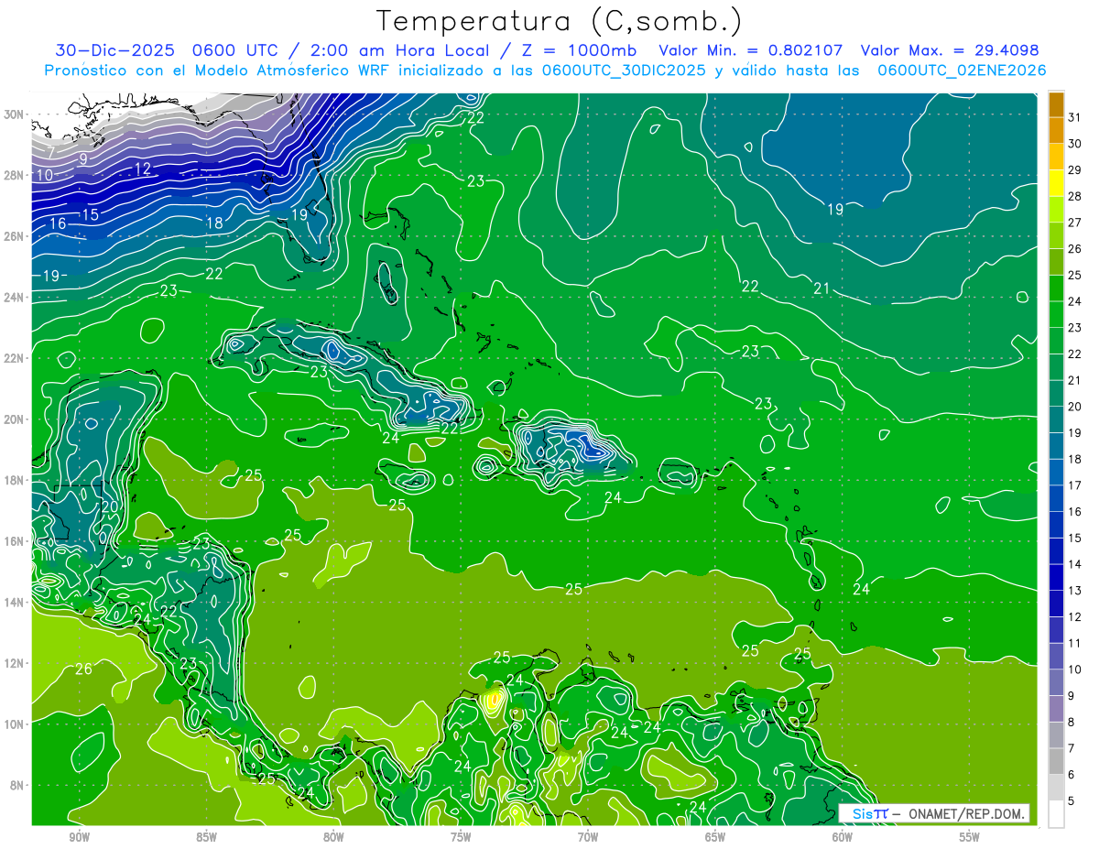Image resolution: width=1099 pixels, height=849 pixels.
Task: Click the "9" contour label on the map
Action: pyautogui.click(x=83, y=158)
